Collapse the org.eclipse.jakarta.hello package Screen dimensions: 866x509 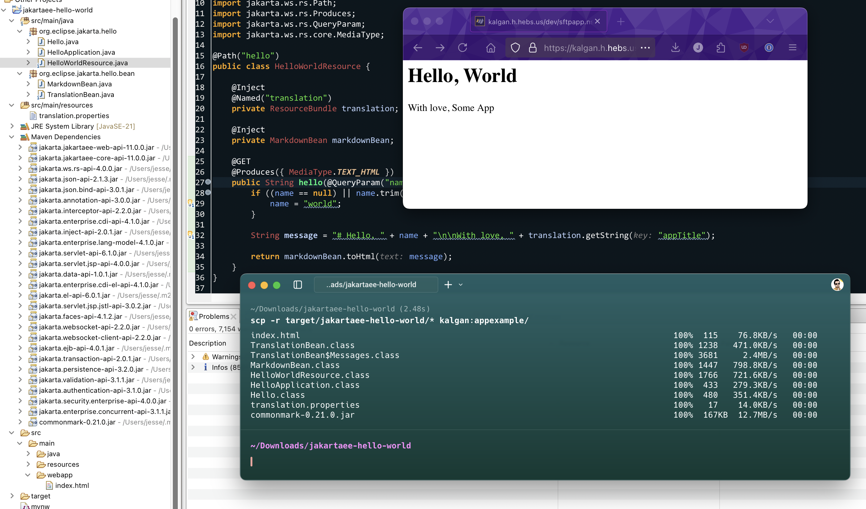point(20,31)
